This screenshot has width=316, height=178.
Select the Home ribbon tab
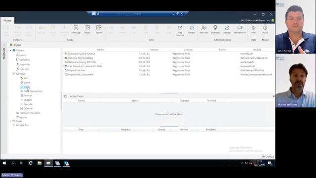[7, 20]
